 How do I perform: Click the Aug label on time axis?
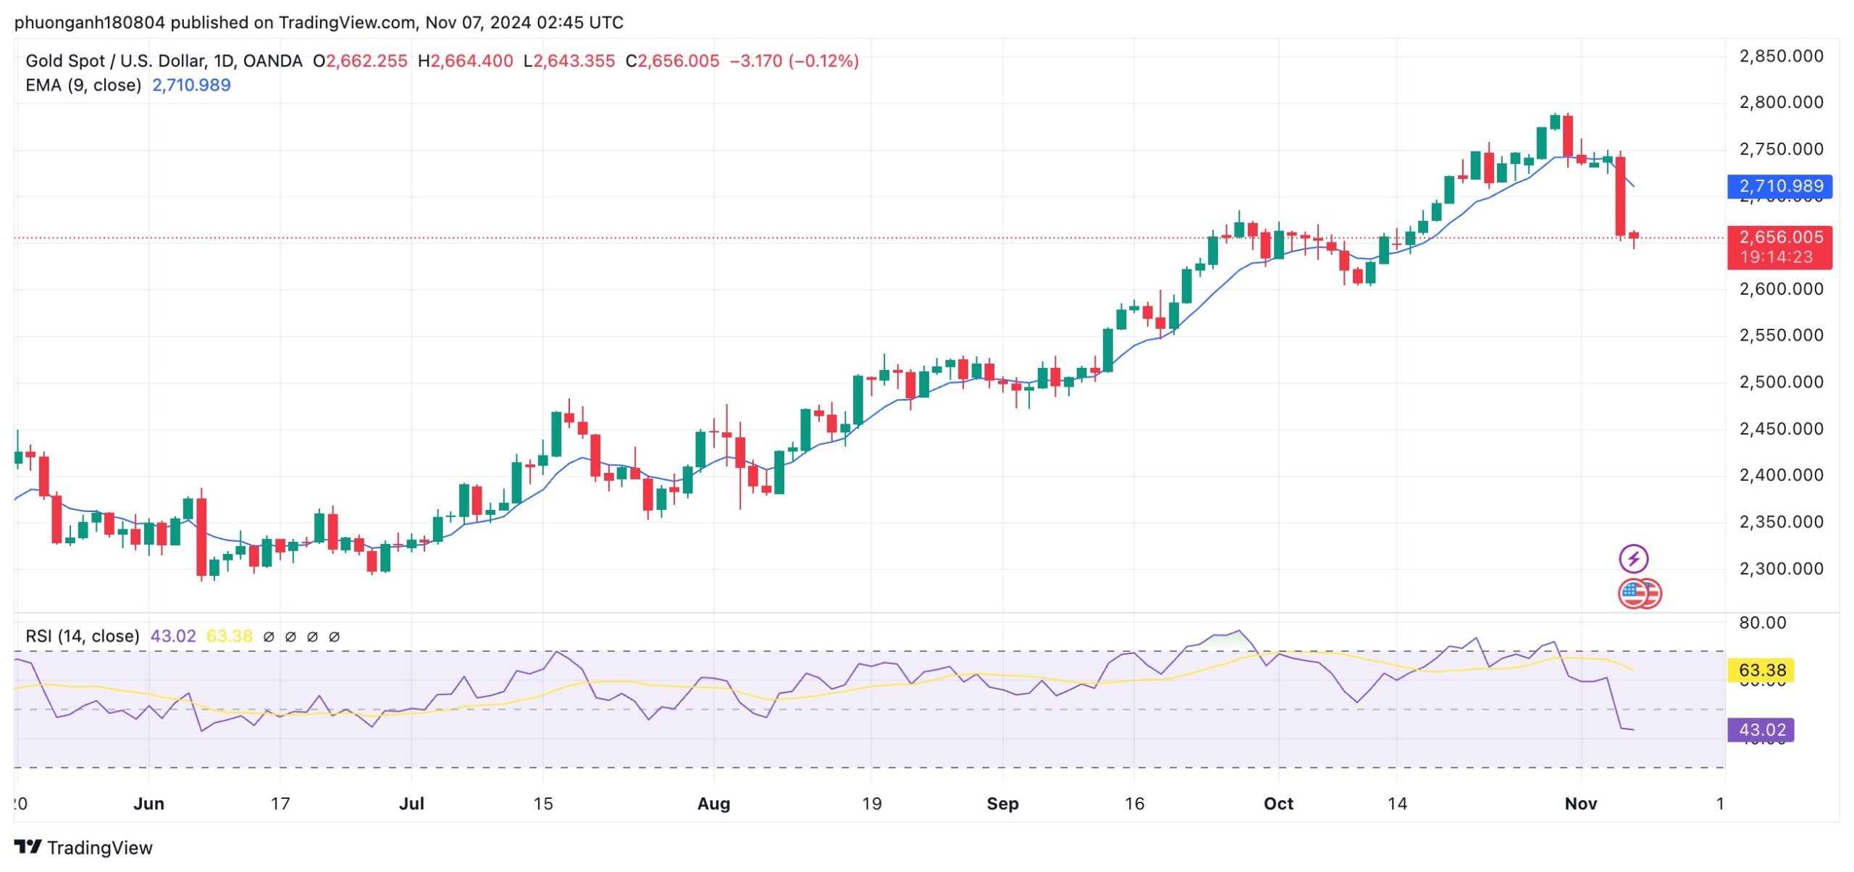[713, 803]
